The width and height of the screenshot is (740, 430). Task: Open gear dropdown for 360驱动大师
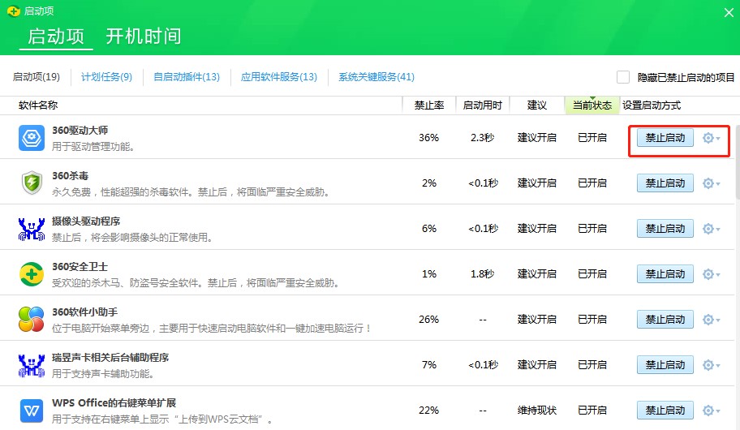(x=711, y=138)
